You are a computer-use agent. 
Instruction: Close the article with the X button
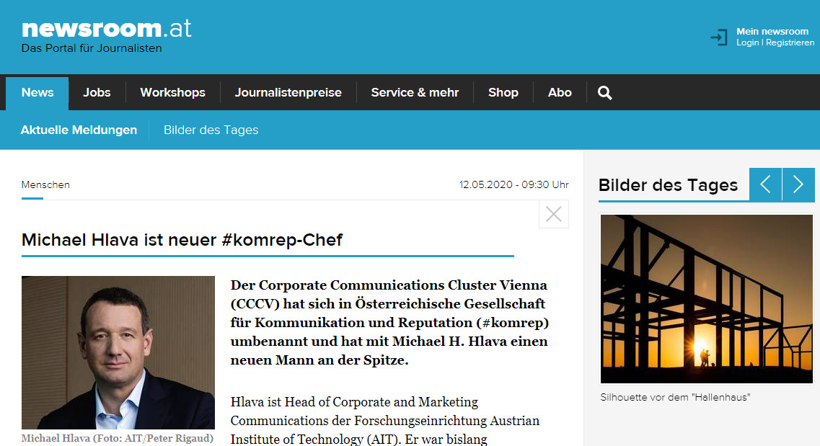[554, 214]
